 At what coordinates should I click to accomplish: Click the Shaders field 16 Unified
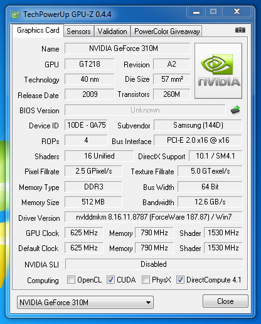pos(99,156)
